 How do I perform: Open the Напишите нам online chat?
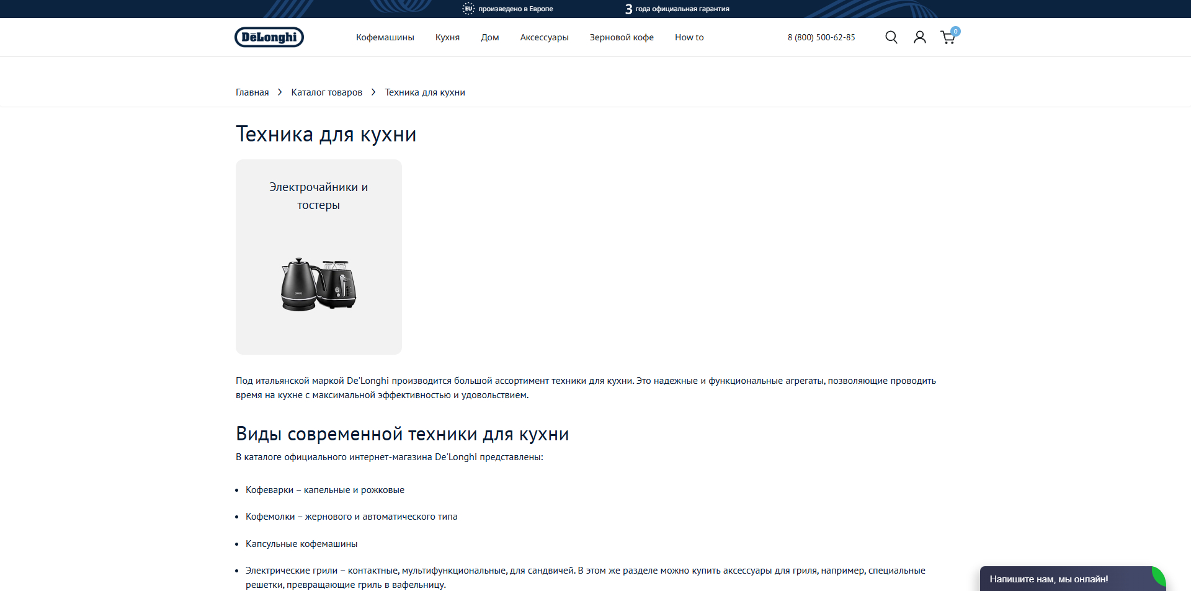tap(1048, 579)
